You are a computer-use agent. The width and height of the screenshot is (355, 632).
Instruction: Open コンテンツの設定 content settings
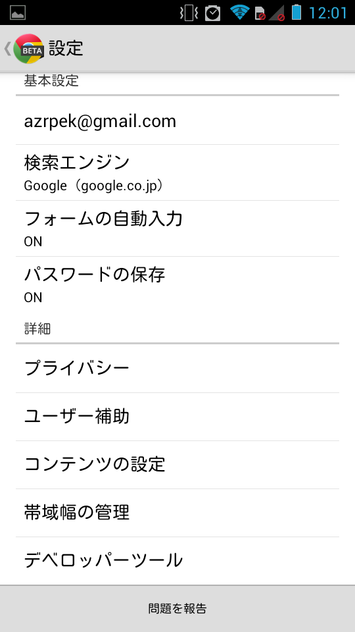point(177,465)
